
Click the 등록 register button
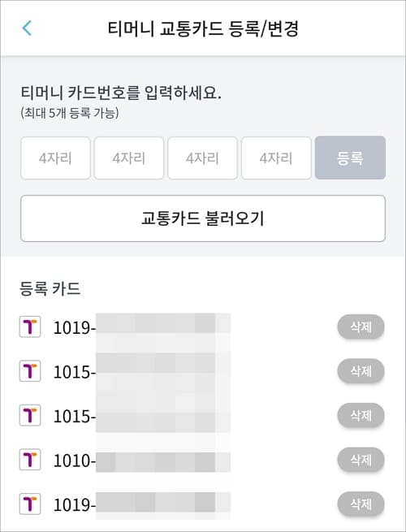[x=350, y=158]
